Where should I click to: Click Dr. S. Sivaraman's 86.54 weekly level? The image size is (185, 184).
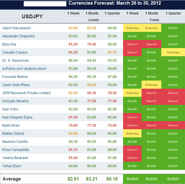coord(73,61)
